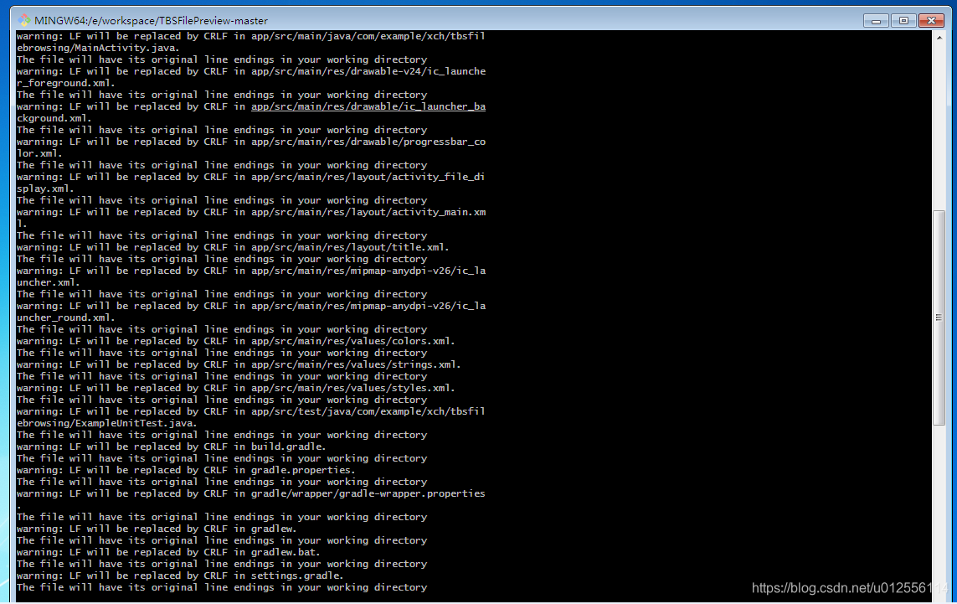957x604 pixels.
Task: Minimize the MINGW64 terminal window
Action: click(x=877, y=20)
